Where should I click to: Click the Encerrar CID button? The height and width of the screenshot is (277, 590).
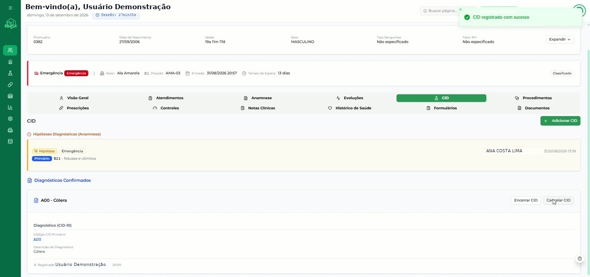(526, 200)
